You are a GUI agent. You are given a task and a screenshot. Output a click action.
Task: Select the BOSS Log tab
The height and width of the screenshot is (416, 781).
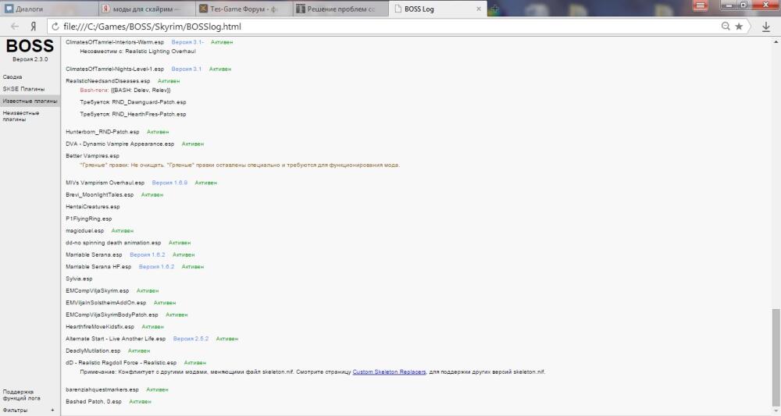(x=438, y=9)
